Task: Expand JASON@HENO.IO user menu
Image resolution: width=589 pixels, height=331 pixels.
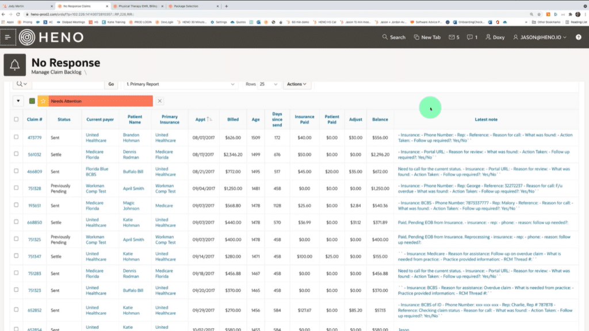Action: 540,37
